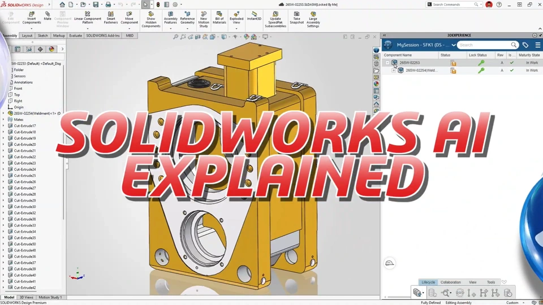Viewport: 543px width, 305px height.
Task: Start a New Motion Study
Action: pyautogui.click(x=204, y=20)
